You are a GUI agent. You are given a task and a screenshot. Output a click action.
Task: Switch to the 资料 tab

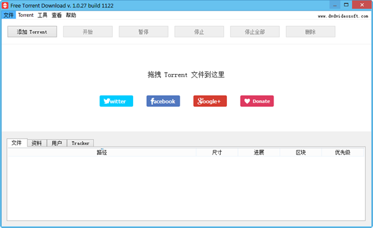point(37,143)
